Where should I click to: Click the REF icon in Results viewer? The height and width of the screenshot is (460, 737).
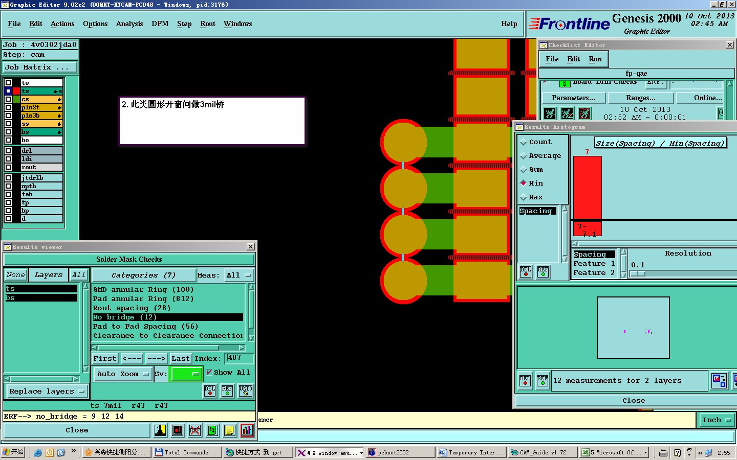coord(227,391)
